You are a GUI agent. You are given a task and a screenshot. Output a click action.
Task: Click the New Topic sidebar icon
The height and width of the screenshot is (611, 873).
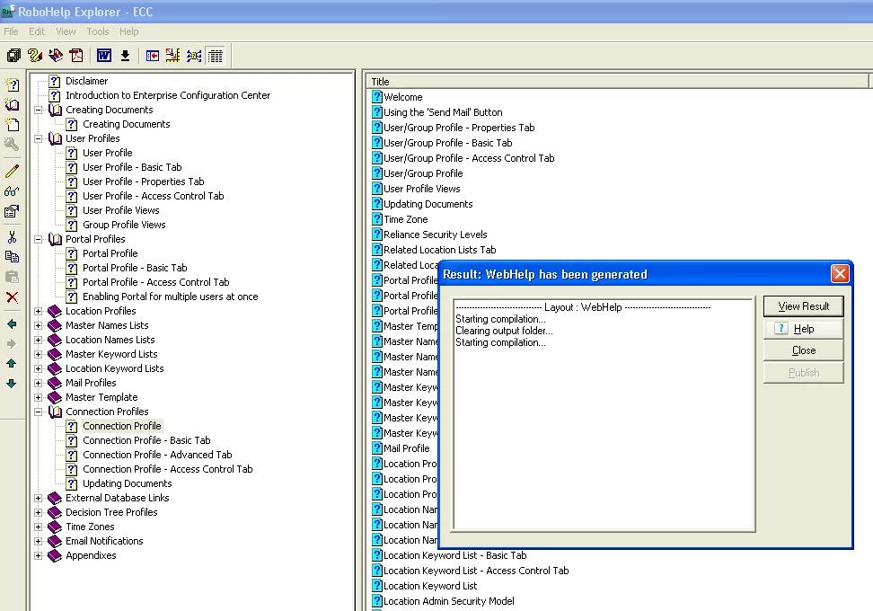click(x=12, y=84)
